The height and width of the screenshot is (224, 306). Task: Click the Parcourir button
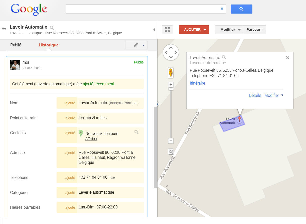tap(255, 30)
